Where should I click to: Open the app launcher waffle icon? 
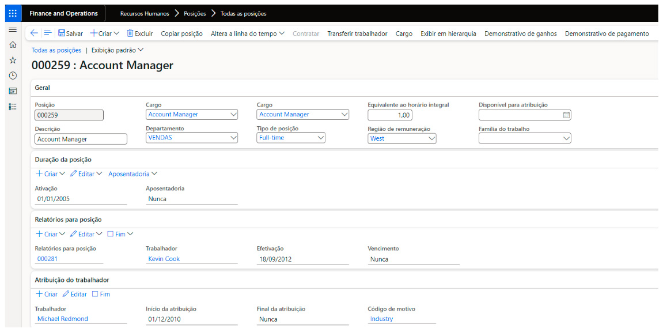[x=13, y=13]
